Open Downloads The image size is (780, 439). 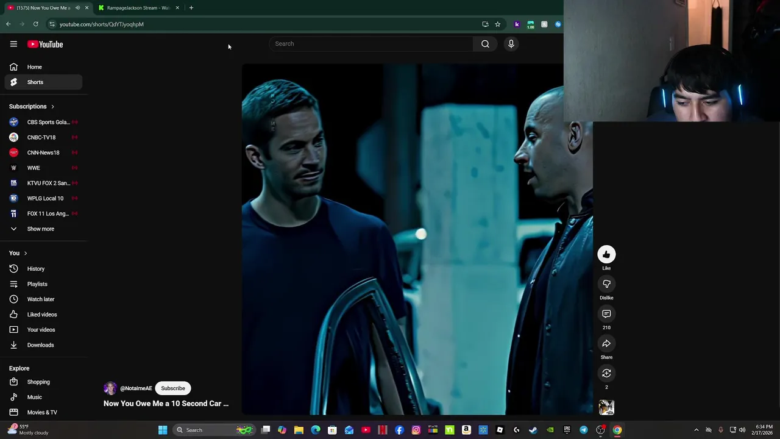43,345
